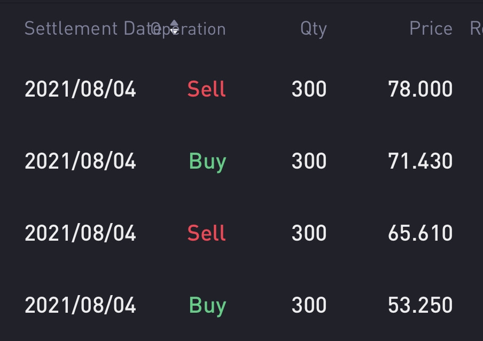Click the 53.250 price value
The height and width of the screenshot is (341, 483).
[420, 305]
